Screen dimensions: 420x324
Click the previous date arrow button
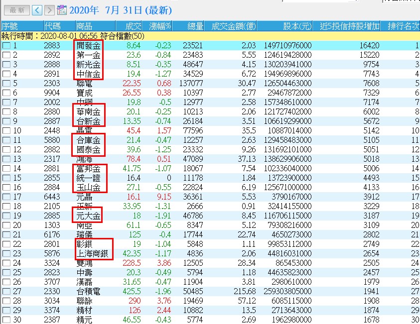click(37, 10)
